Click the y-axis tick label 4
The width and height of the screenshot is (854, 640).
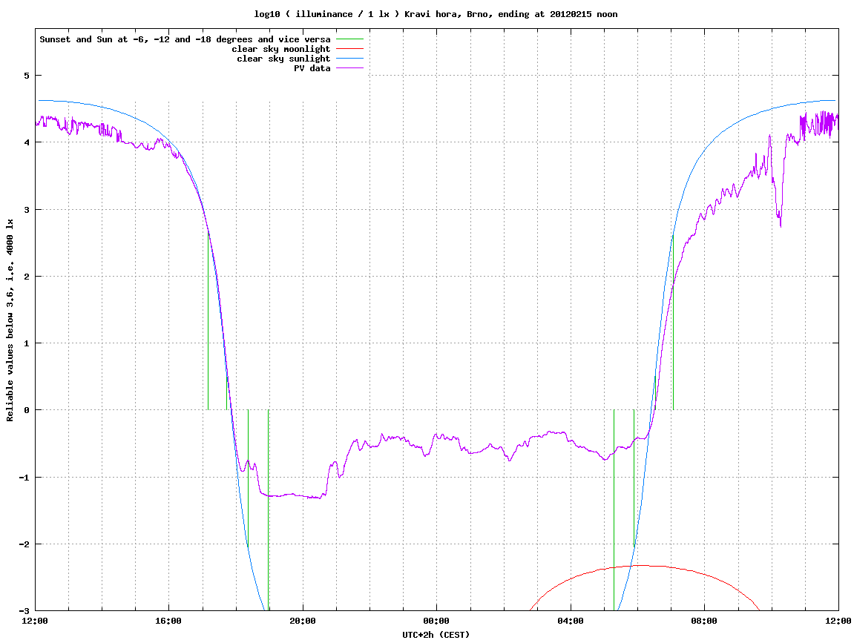(26, 142)
